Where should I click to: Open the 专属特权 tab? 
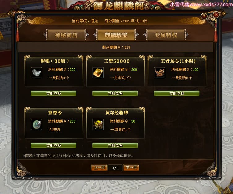click(x=166, y=35)
